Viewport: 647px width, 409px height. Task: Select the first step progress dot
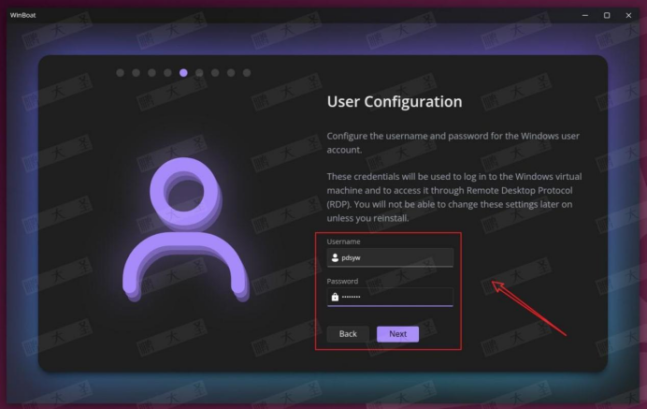coord(120,73)
